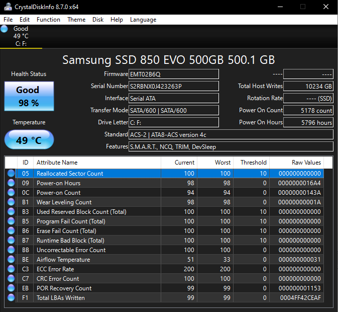Click the drive title Samsung SSD 850 EVO
Image resolution: width=338 pixels, height=312 pixels.
tap(169, 60)
